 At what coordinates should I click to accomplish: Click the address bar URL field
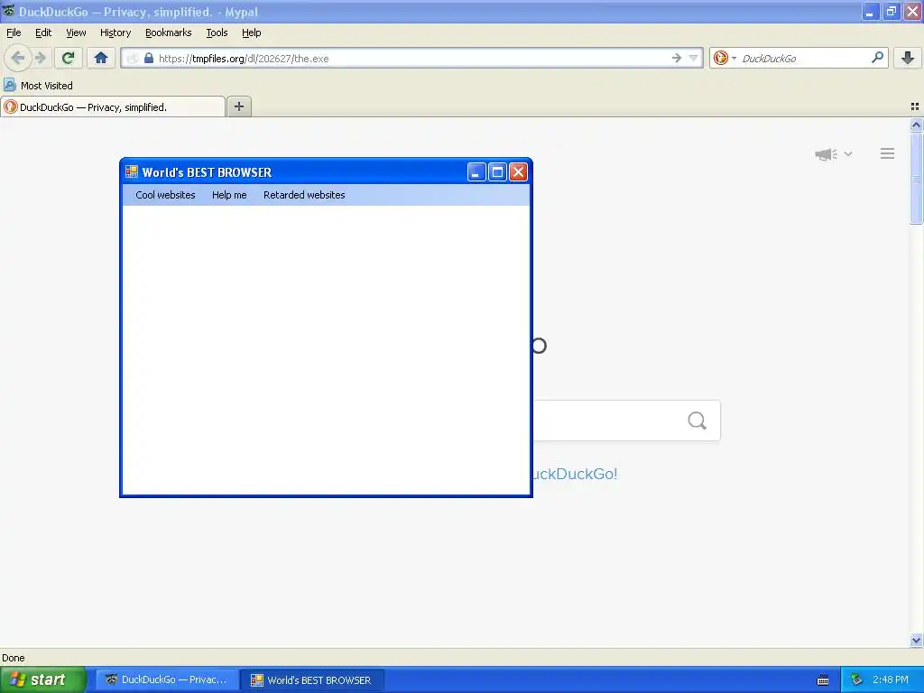click(x=411, y=58)
